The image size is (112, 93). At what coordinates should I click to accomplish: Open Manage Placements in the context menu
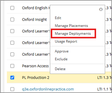71,26
